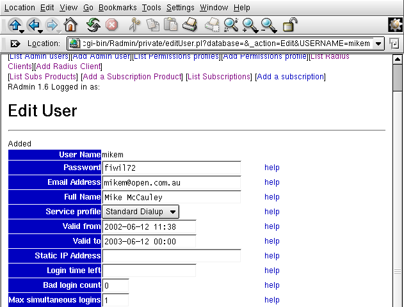Viewport: 404px width, 307px height.
Task: Open the help link for Password
Action: tap(272, 168)
